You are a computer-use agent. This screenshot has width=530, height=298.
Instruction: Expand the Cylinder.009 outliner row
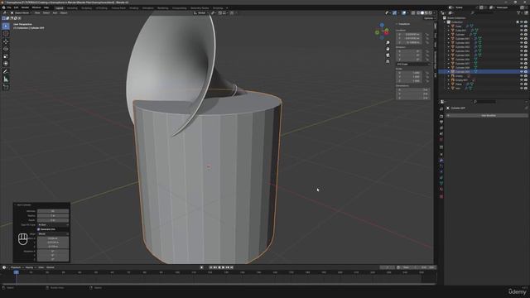(x=449, y=72)
